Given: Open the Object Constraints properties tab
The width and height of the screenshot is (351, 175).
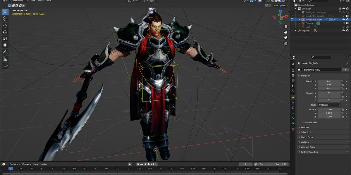Looking at the screenshot, I should [293, 108].
